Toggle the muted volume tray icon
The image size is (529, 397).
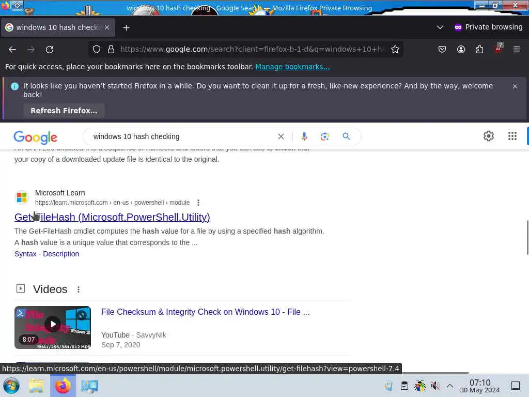435,386
